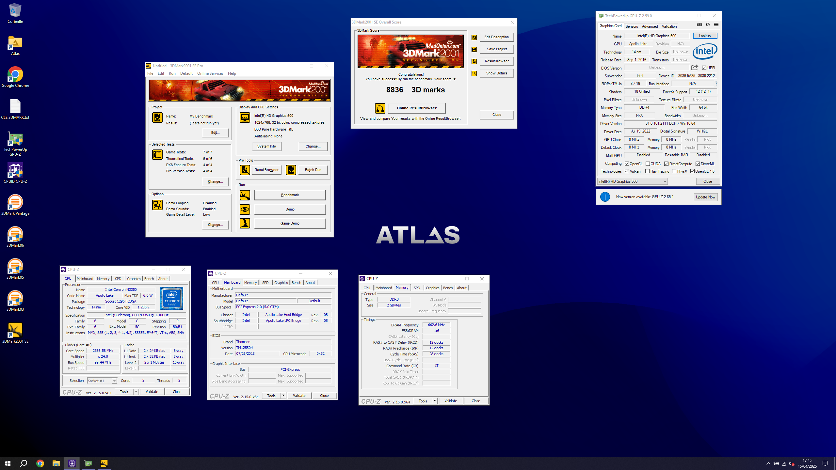Launch TechPowerUp GPU-Z desktop shortcut

pyautogui.click(x=15, y=144)
